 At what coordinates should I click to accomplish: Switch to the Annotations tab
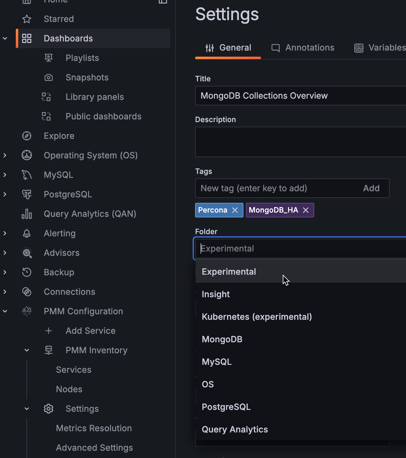(x=303, y=48)
